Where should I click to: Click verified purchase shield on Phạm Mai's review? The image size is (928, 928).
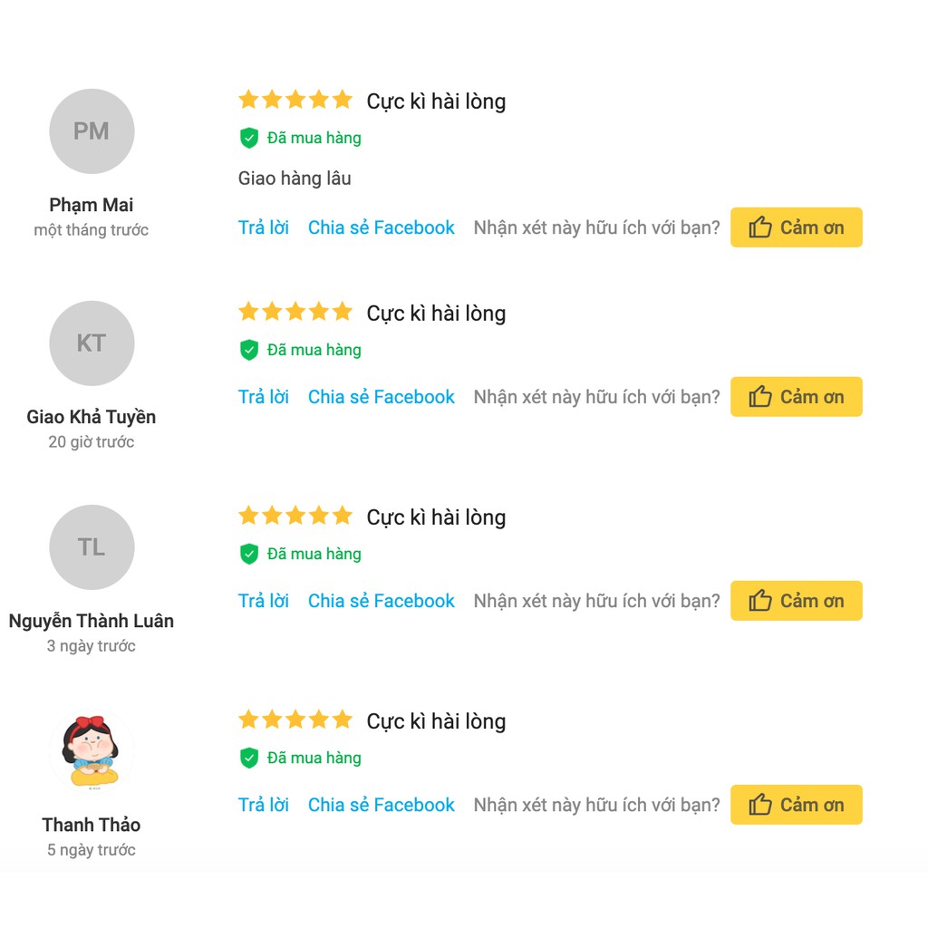tap(249, 138)
